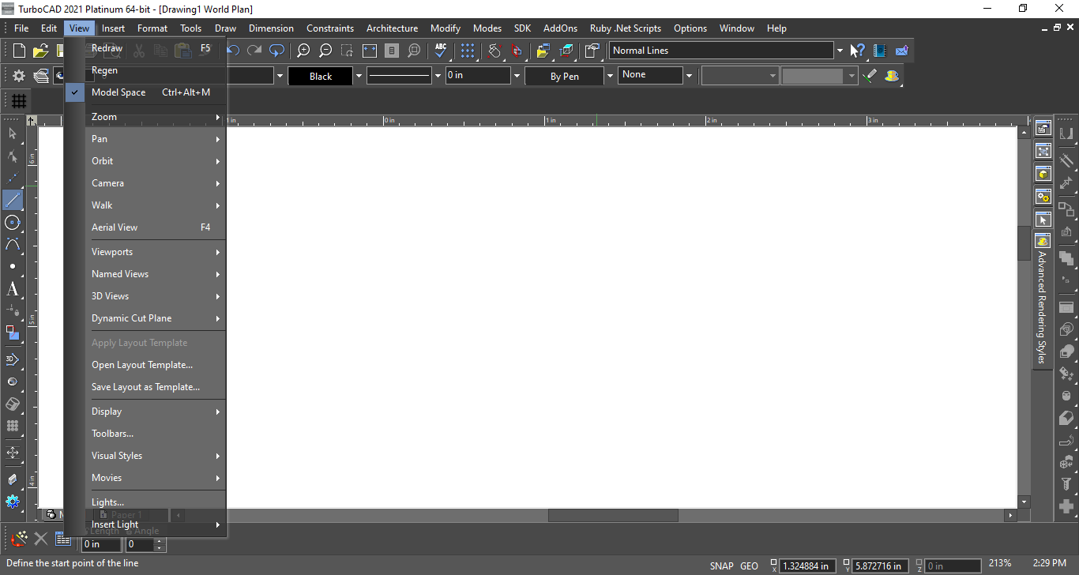Click the Open file folder icon
Viewport: 1079px width, 575px height.
pyautogui.click(x=40, y=51)
